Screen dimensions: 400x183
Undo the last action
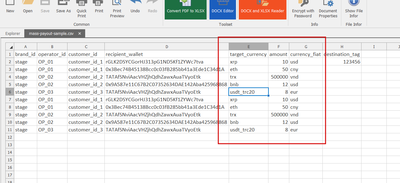point(135,7)
